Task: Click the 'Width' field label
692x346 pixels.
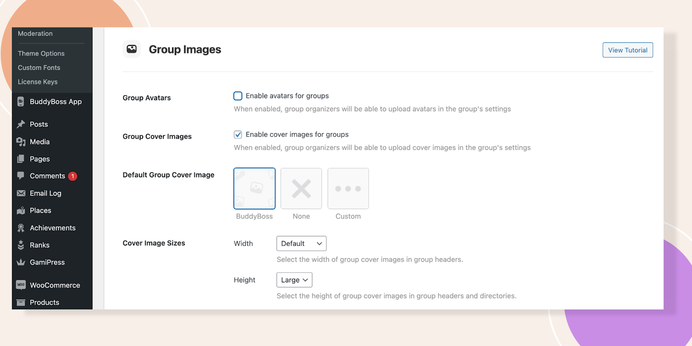Action: (x=243, y=243)
